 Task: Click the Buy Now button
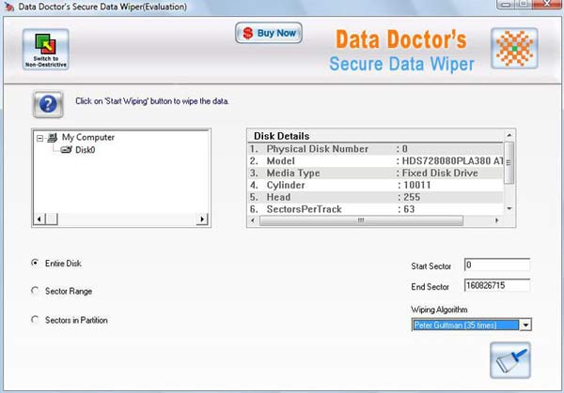pos(268,33)
